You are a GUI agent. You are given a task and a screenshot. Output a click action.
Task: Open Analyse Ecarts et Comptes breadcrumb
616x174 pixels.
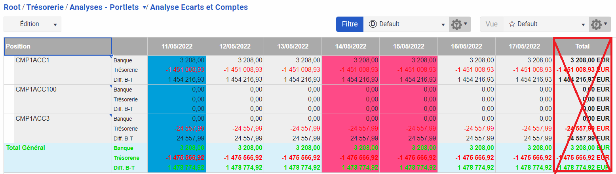click(x=199, y=7)
